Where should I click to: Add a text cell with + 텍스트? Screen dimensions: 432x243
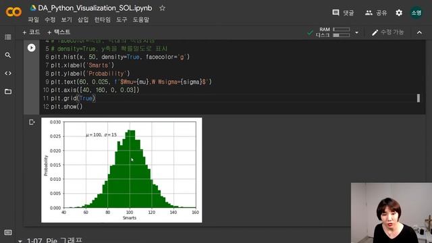(x=59, y=32)
